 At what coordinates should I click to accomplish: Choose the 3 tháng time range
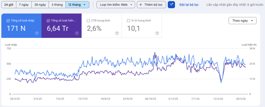[x=57, y=5]
